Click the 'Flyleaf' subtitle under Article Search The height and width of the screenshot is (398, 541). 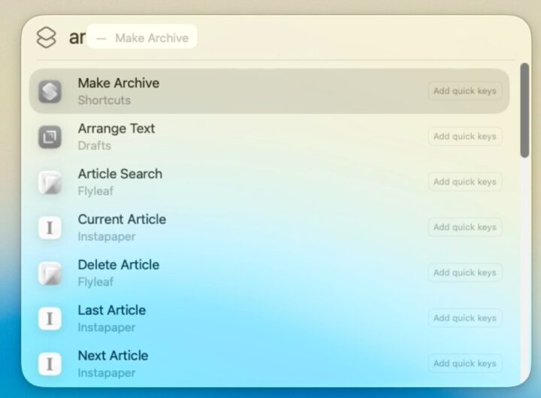coord(95,191)
